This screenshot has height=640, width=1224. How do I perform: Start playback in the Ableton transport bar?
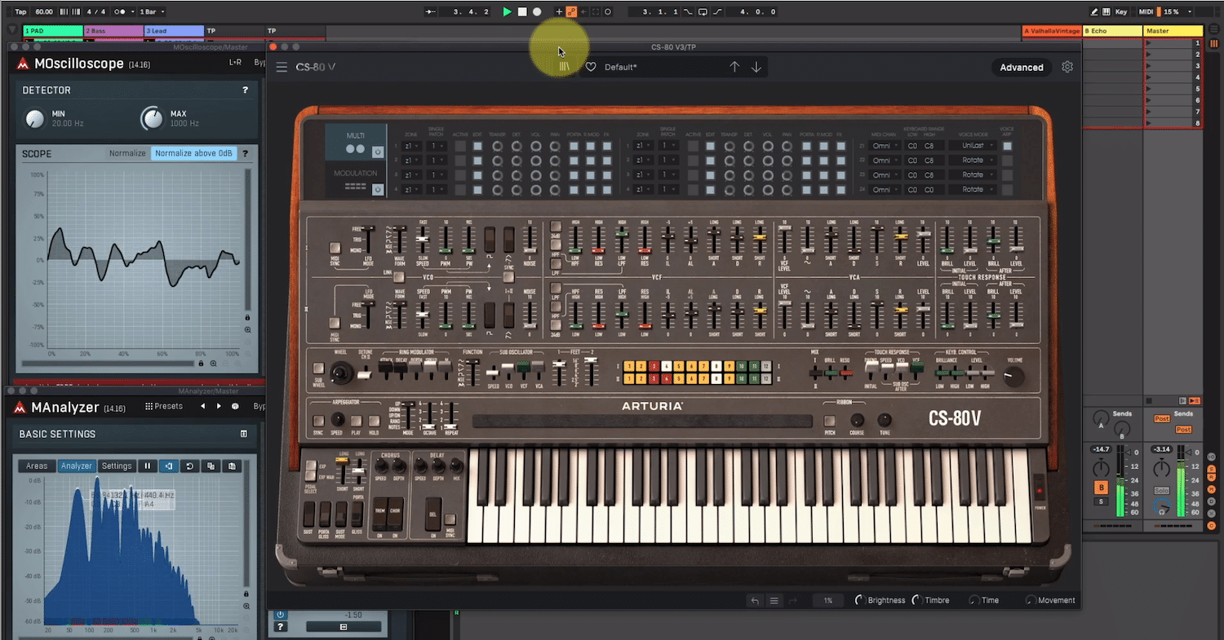coord(507,12)
